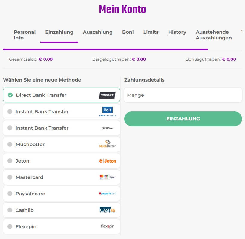Select the Paysafecard radio button
This screenshot has width=245, height=239.
(x=10, y=193)
